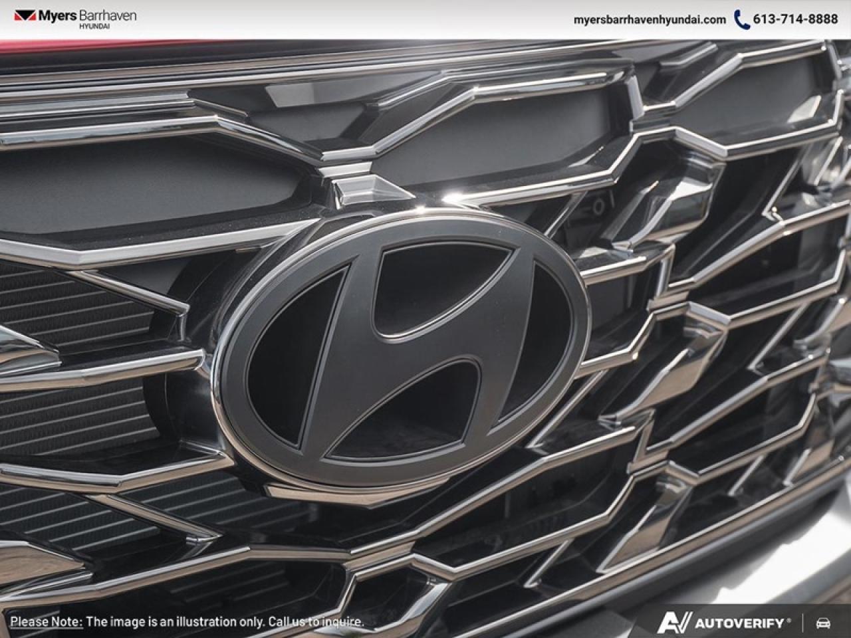Click the AutoVerify AV logo mark
Screen dimensions: 851x638
(x=674, y=623)
